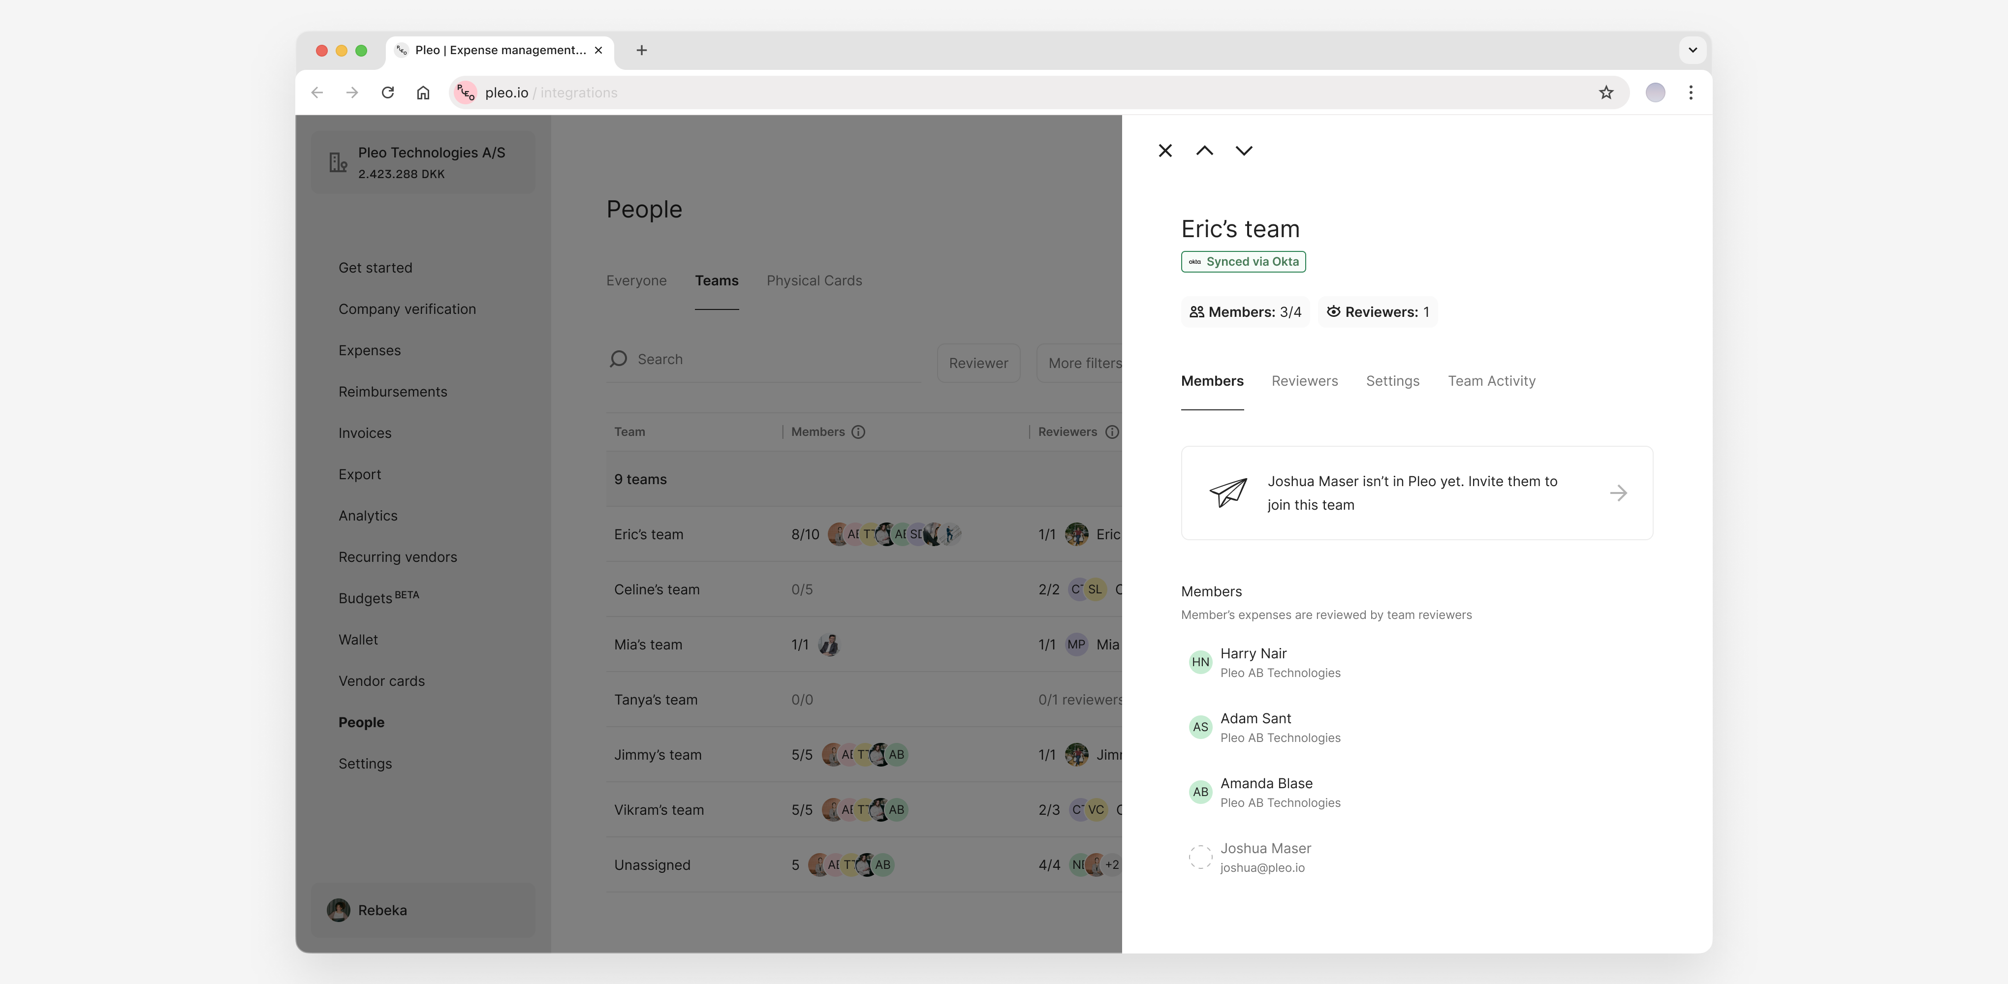Image resolution: width=2008 pixels, height=984 pixels.
Task: Click the AS avatar for Adam Sant
Action: pos(1200,727)
